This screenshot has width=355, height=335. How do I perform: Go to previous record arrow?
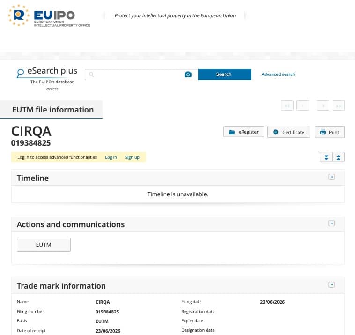303,105
